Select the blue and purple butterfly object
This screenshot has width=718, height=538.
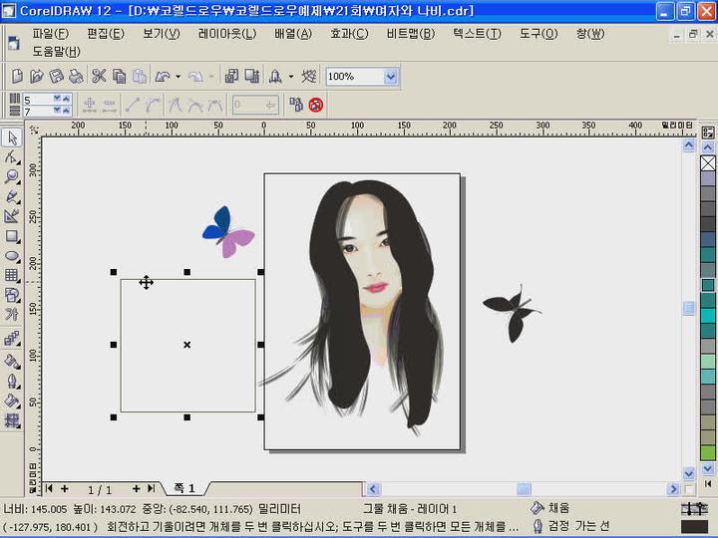(227, 232)
